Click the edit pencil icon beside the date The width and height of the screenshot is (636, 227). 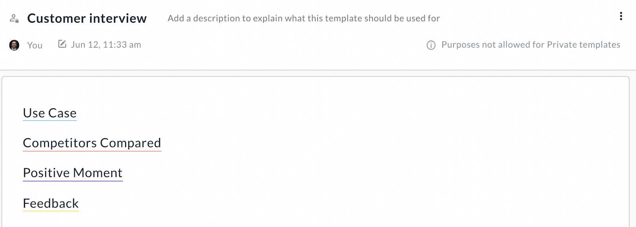tap(62, 44)
